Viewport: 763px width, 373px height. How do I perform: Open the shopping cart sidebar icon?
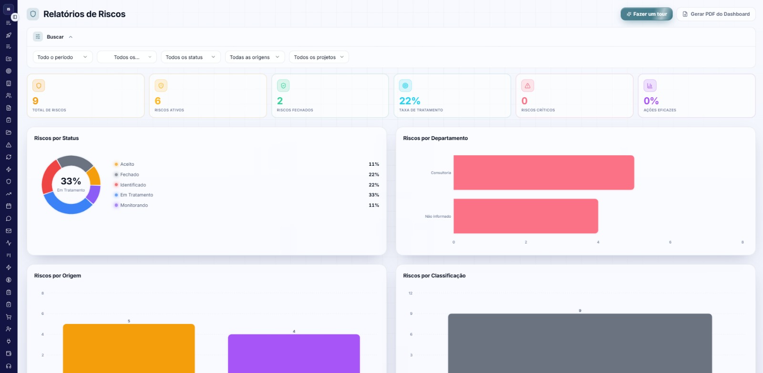9,317
